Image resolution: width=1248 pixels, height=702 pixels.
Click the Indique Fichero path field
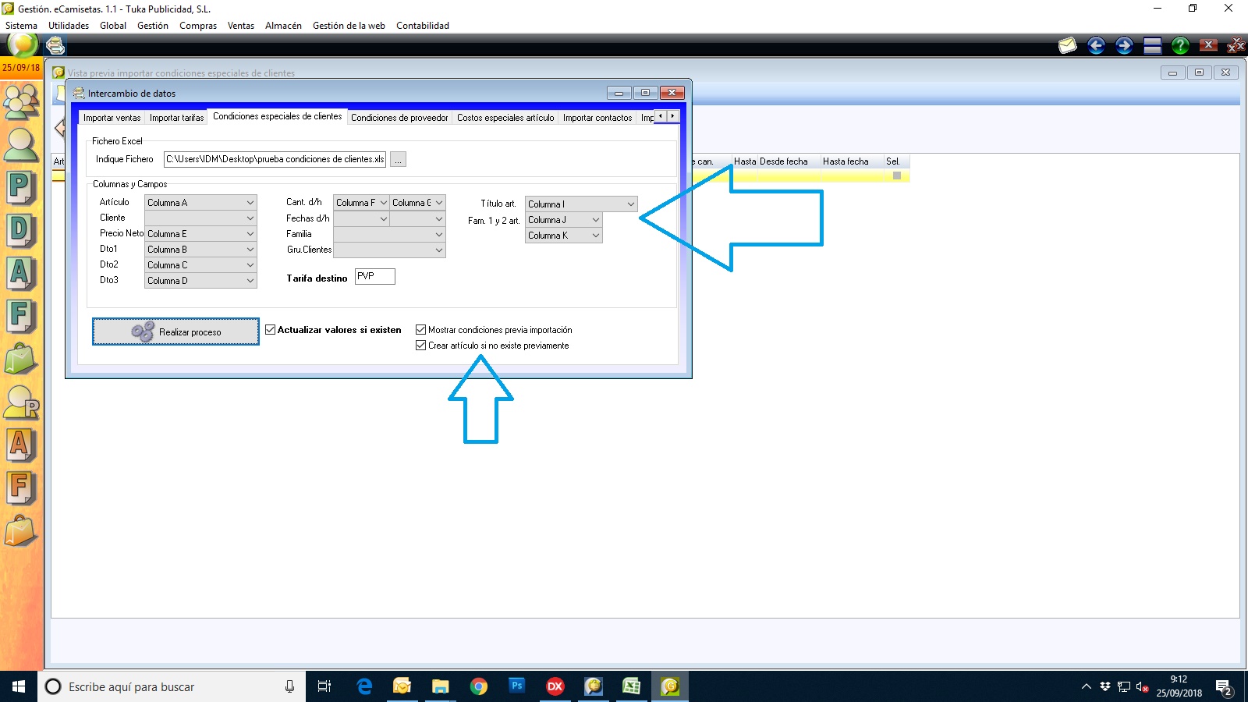tap(275, 159)
